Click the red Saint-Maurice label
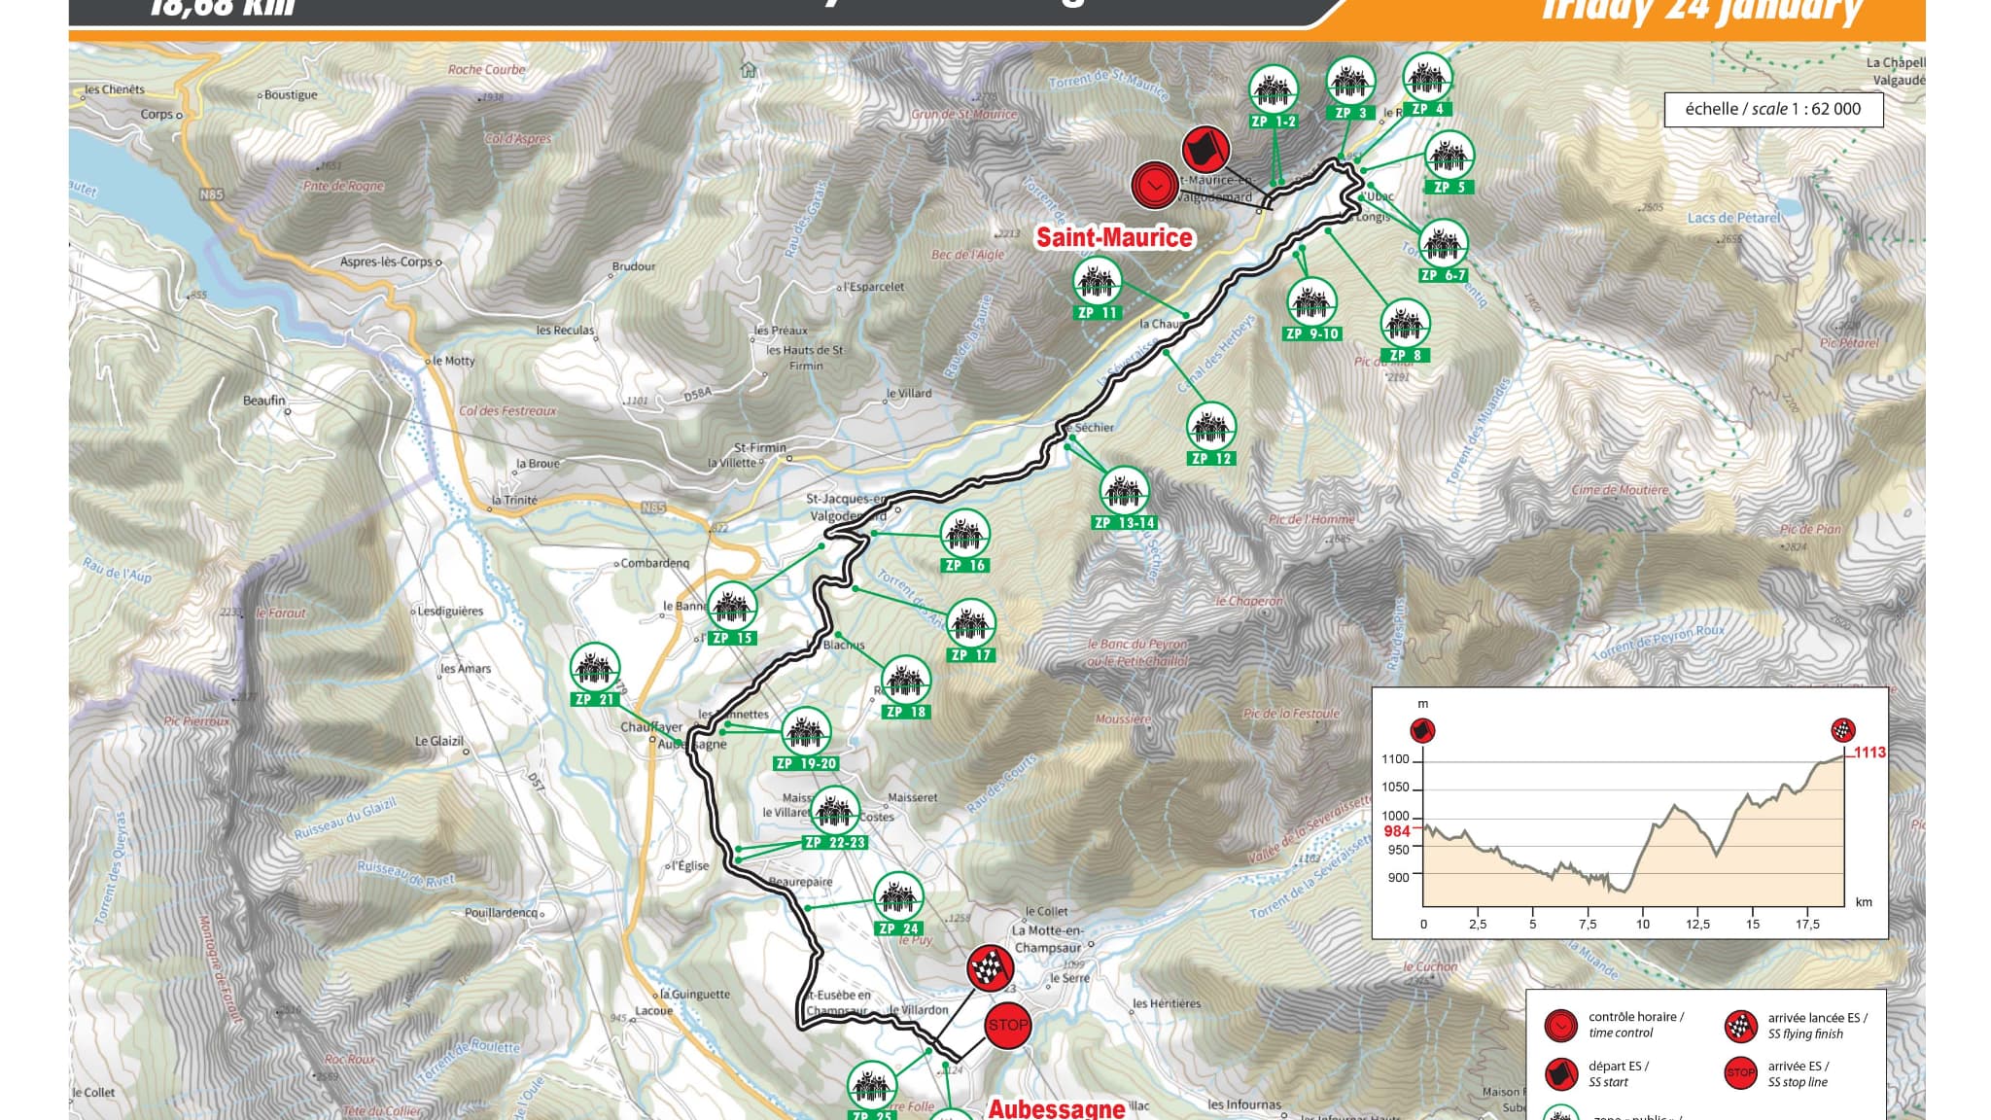The width and height of the screenshot is (1991, 1120). (1114, 238)
